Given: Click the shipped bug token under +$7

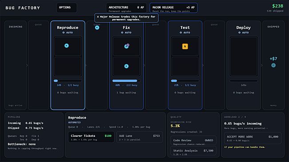Looking at the screenshot, I should point(273,65).
